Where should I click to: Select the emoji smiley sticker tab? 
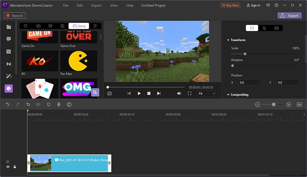pyautogui.click(x=62, y=26)
